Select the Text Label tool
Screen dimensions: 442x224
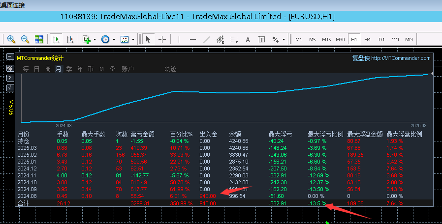[x=261, y=40]
